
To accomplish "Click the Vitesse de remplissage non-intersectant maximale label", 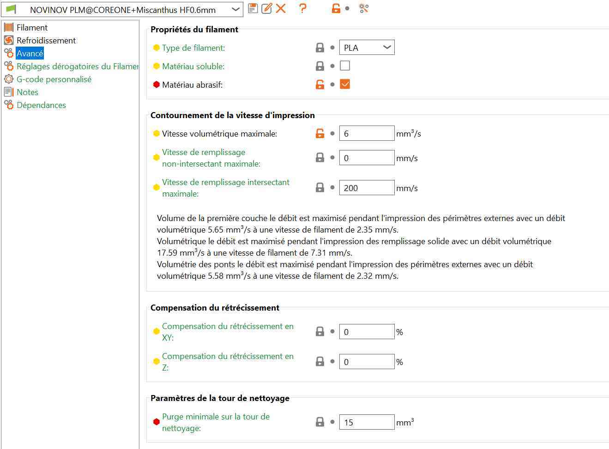I will (211, 158).
